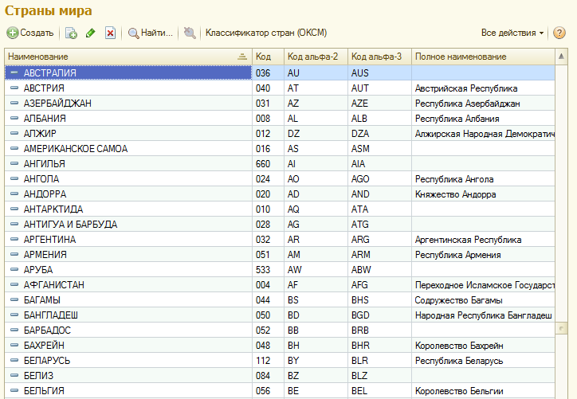Click the scroll up arrow of the list
The height and width of the screenshot is (399, 577).
[x=561, y=57]
